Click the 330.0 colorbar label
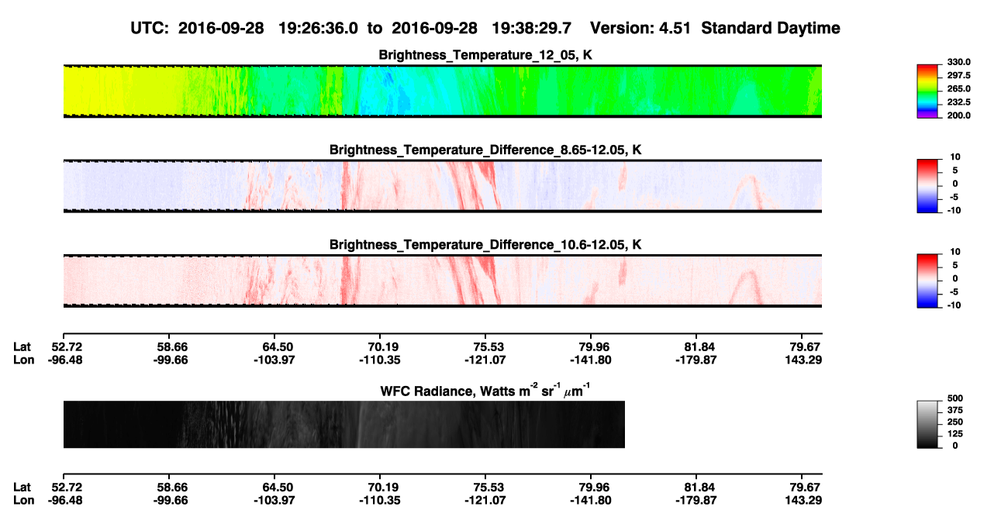Screen dimensions: 1008x517 [x=959, y=62]
